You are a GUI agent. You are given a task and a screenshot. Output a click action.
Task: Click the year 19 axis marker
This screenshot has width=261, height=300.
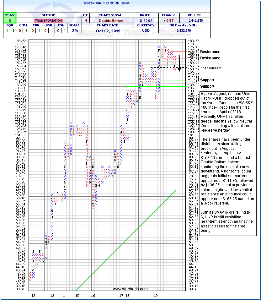(156, 296)
